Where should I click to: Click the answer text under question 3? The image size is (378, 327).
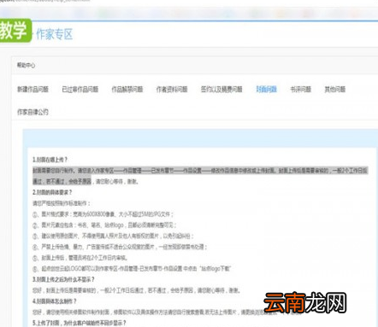pos(137,290)
